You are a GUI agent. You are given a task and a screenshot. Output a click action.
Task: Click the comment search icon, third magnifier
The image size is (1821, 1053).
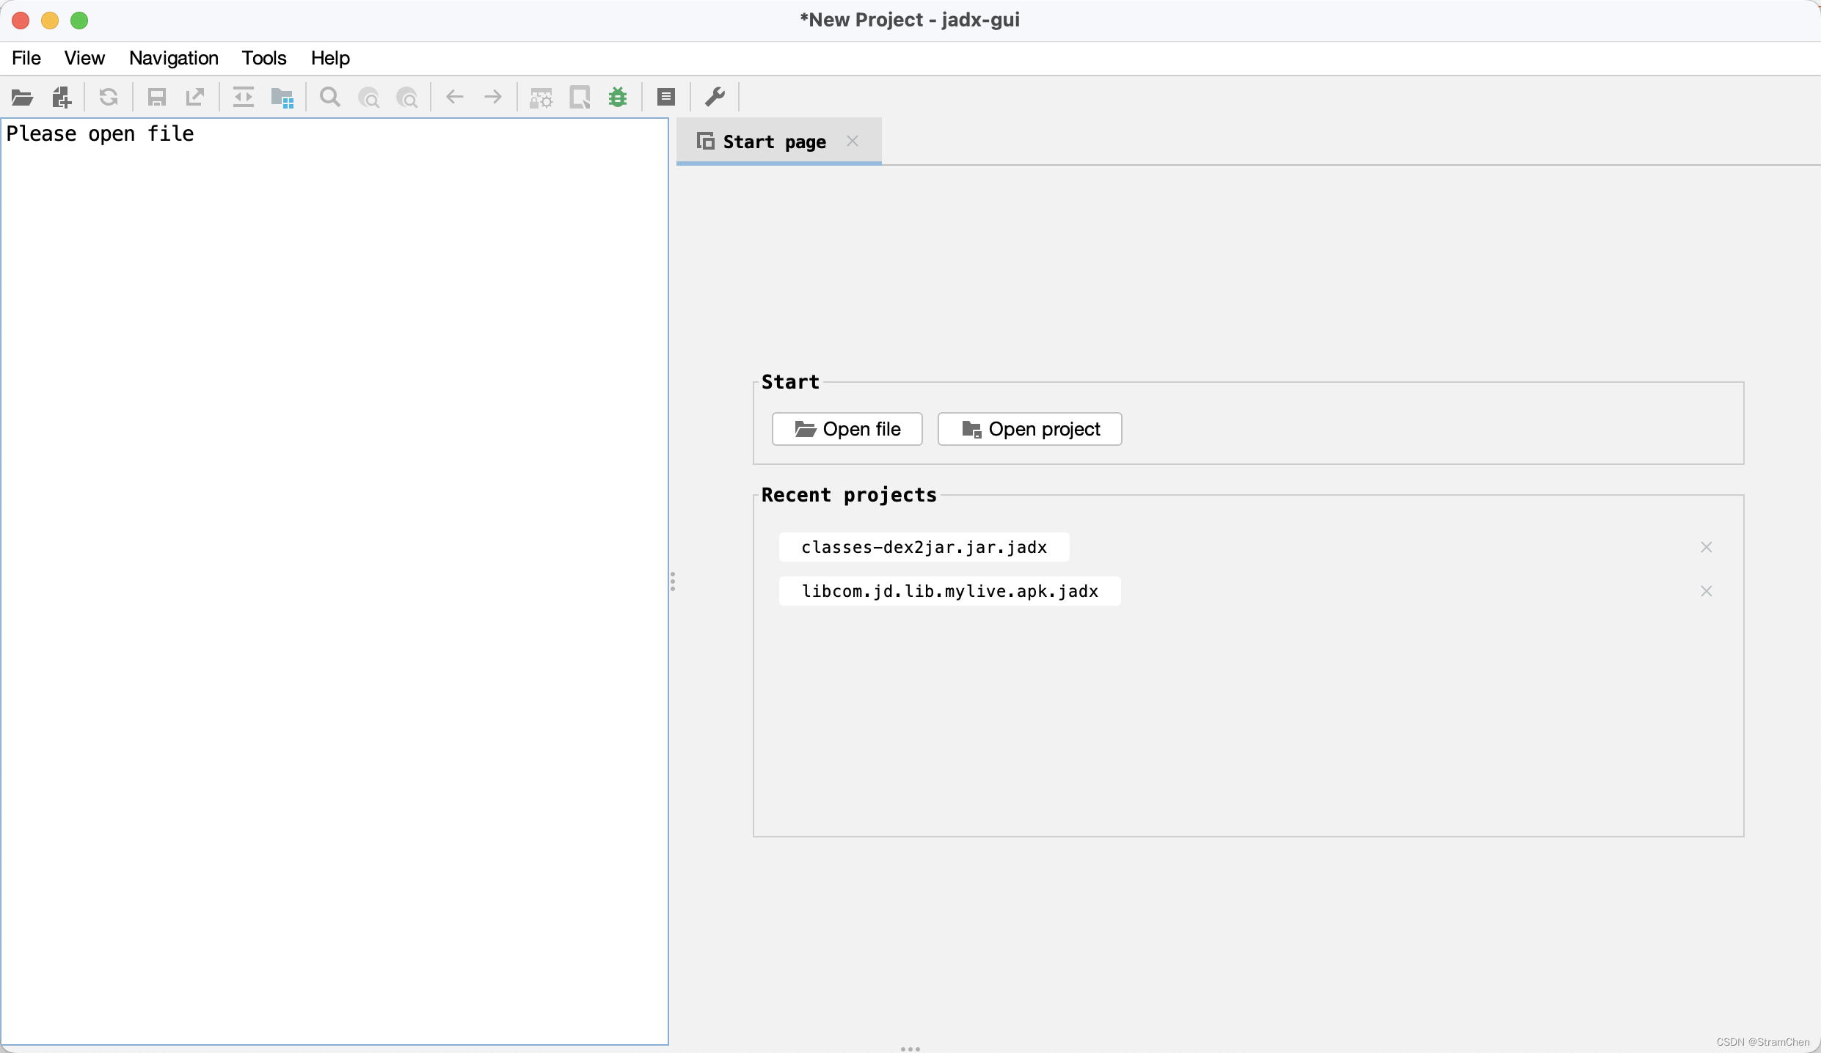[406, 97]
